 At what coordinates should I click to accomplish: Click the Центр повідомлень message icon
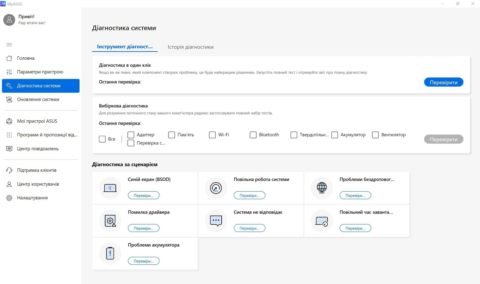[9, 149]
